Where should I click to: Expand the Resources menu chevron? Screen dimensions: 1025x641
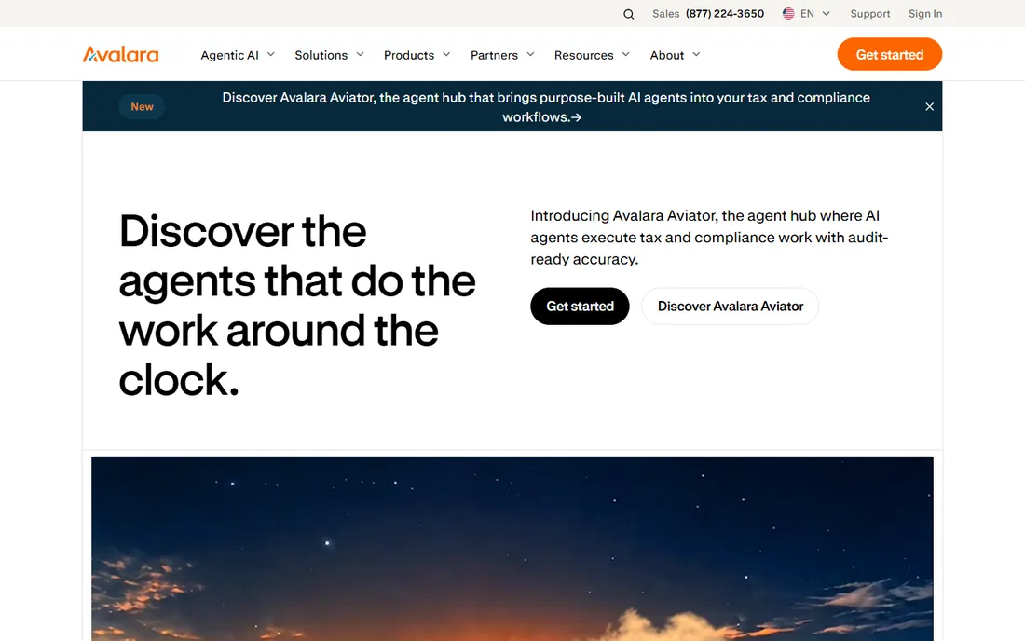625,54
